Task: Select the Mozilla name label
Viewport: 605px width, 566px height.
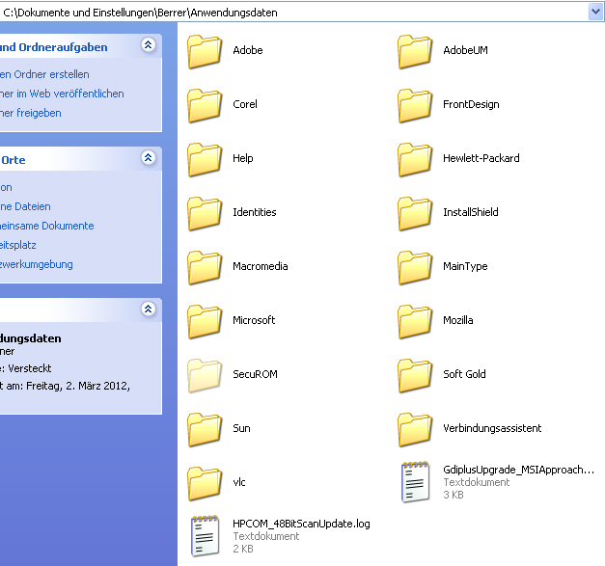Action: point(458,320)
